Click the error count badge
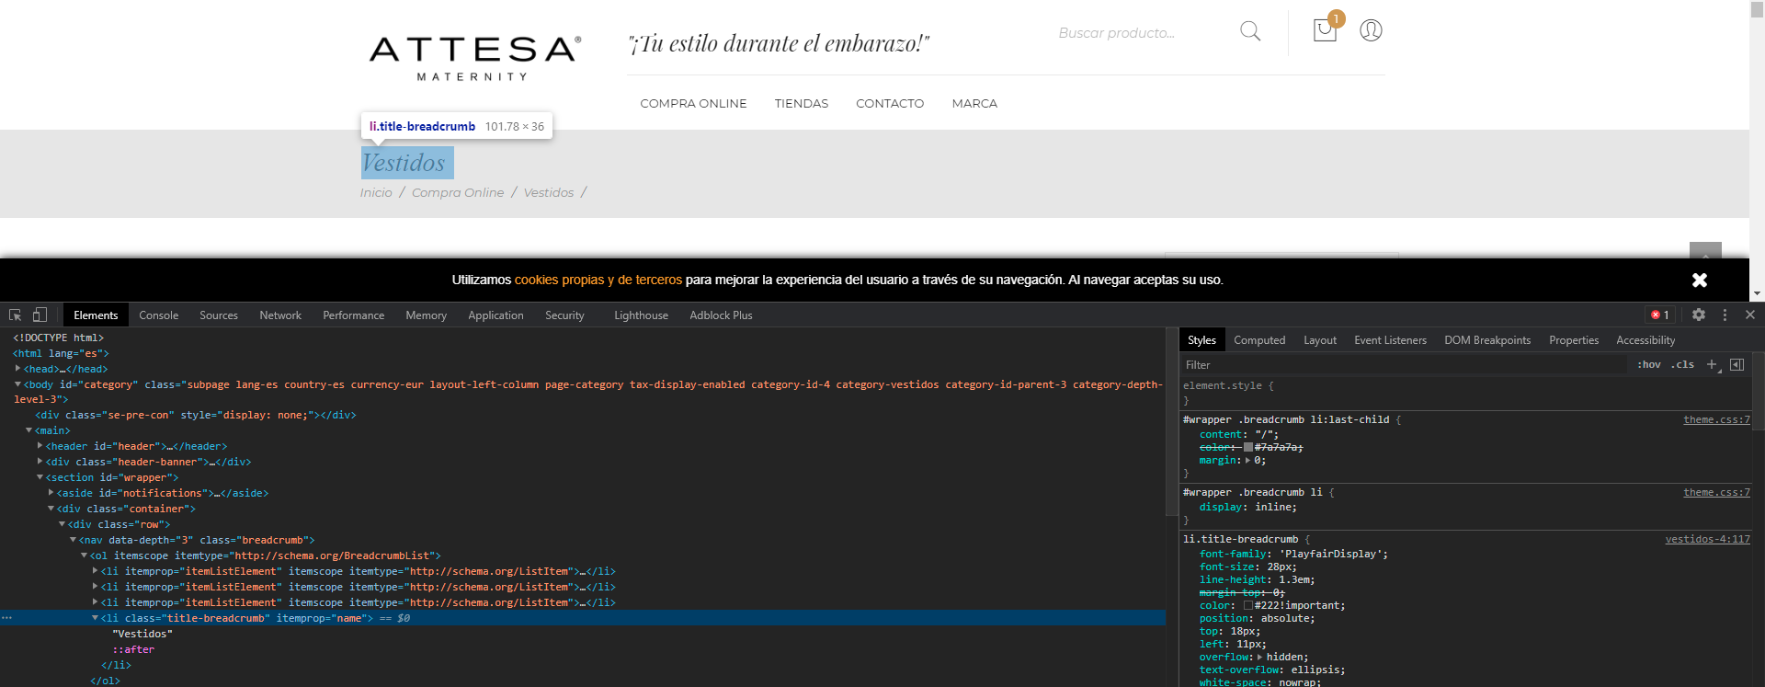Screen dimensions: 1765x687 point(1660,315)
